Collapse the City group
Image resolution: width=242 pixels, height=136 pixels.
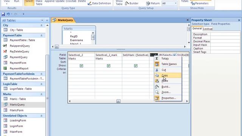tap(41, 25)
